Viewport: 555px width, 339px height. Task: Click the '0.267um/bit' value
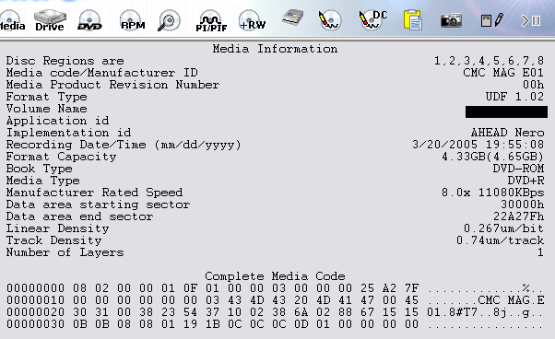(503, 228)
